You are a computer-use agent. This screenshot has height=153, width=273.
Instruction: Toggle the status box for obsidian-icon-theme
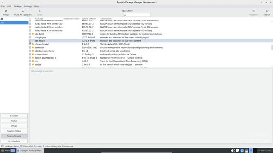[30, 51]
